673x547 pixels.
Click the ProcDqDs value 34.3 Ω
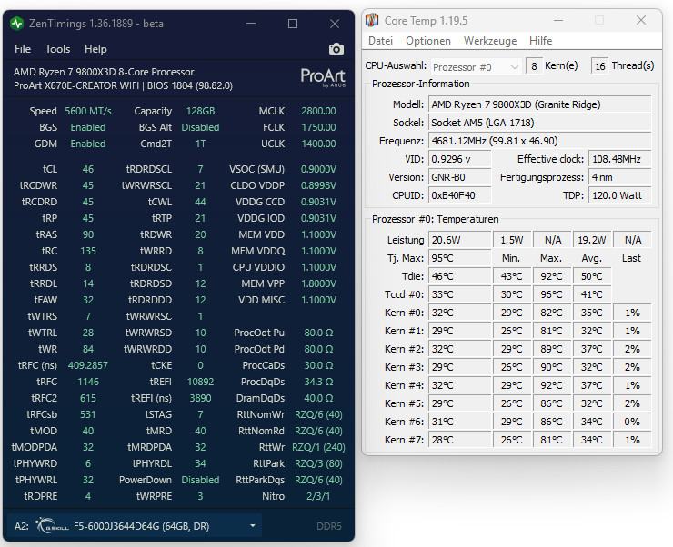[x=318, y=382]
